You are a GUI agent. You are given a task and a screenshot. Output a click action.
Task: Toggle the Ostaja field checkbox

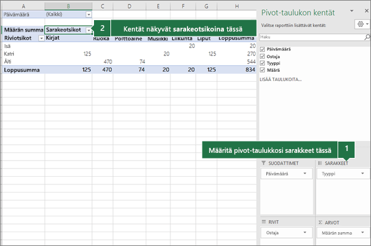point(262,57)
